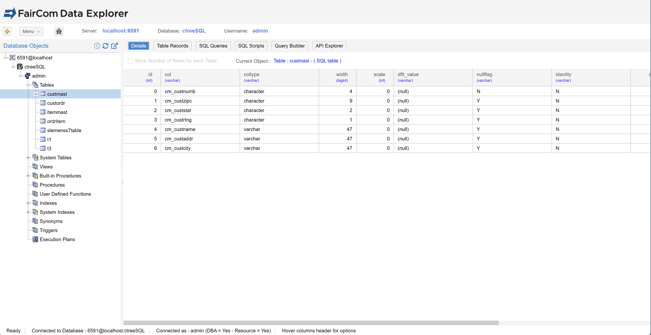Image resolution: width=651 pixels, height=335 pixels.
Task: Click the itemmast table icon
Action: pyautogui.click(x=43, y=112)
